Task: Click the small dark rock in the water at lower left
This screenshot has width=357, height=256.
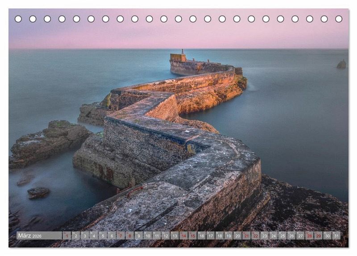Action: (x=38, y=192)
